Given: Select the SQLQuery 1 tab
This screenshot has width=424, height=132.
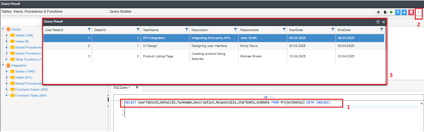Looking at the screenshot, I should 122,87.
